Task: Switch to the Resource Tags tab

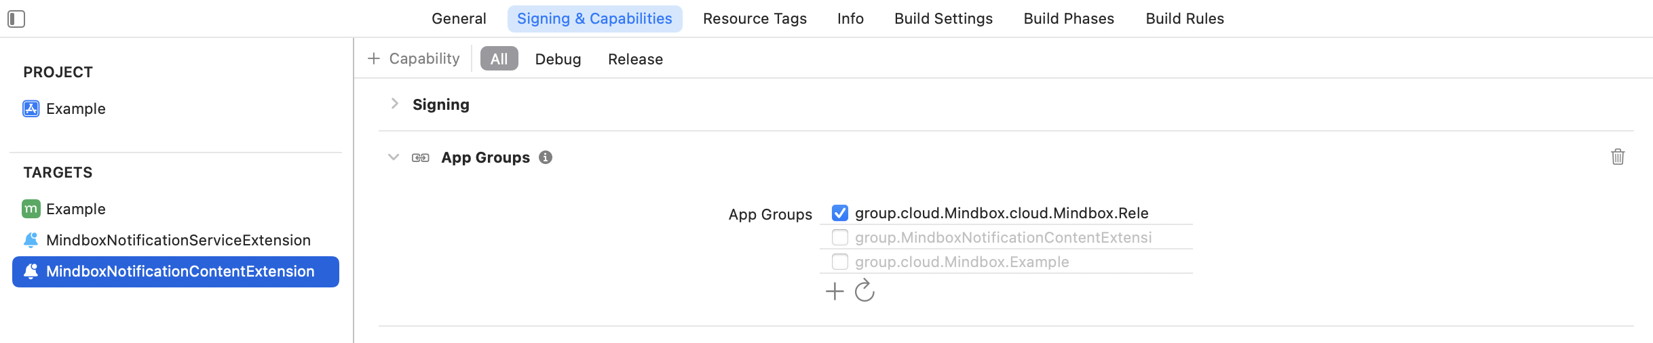Action: (755, 19)
